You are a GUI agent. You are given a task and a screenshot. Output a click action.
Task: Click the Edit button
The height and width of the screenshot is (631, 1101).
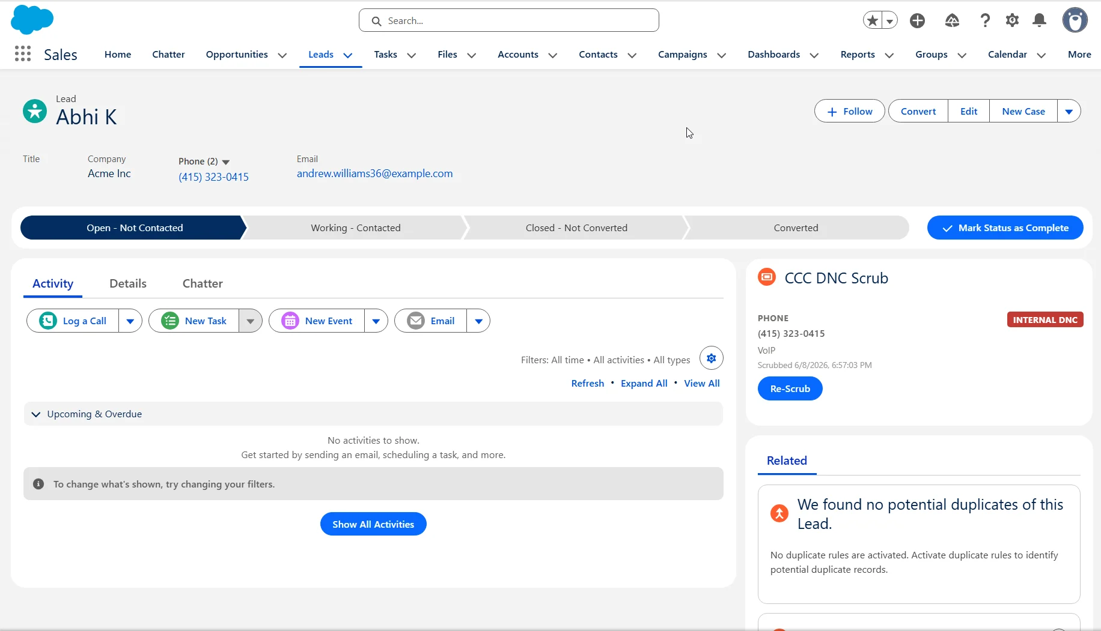click(969, 111)
